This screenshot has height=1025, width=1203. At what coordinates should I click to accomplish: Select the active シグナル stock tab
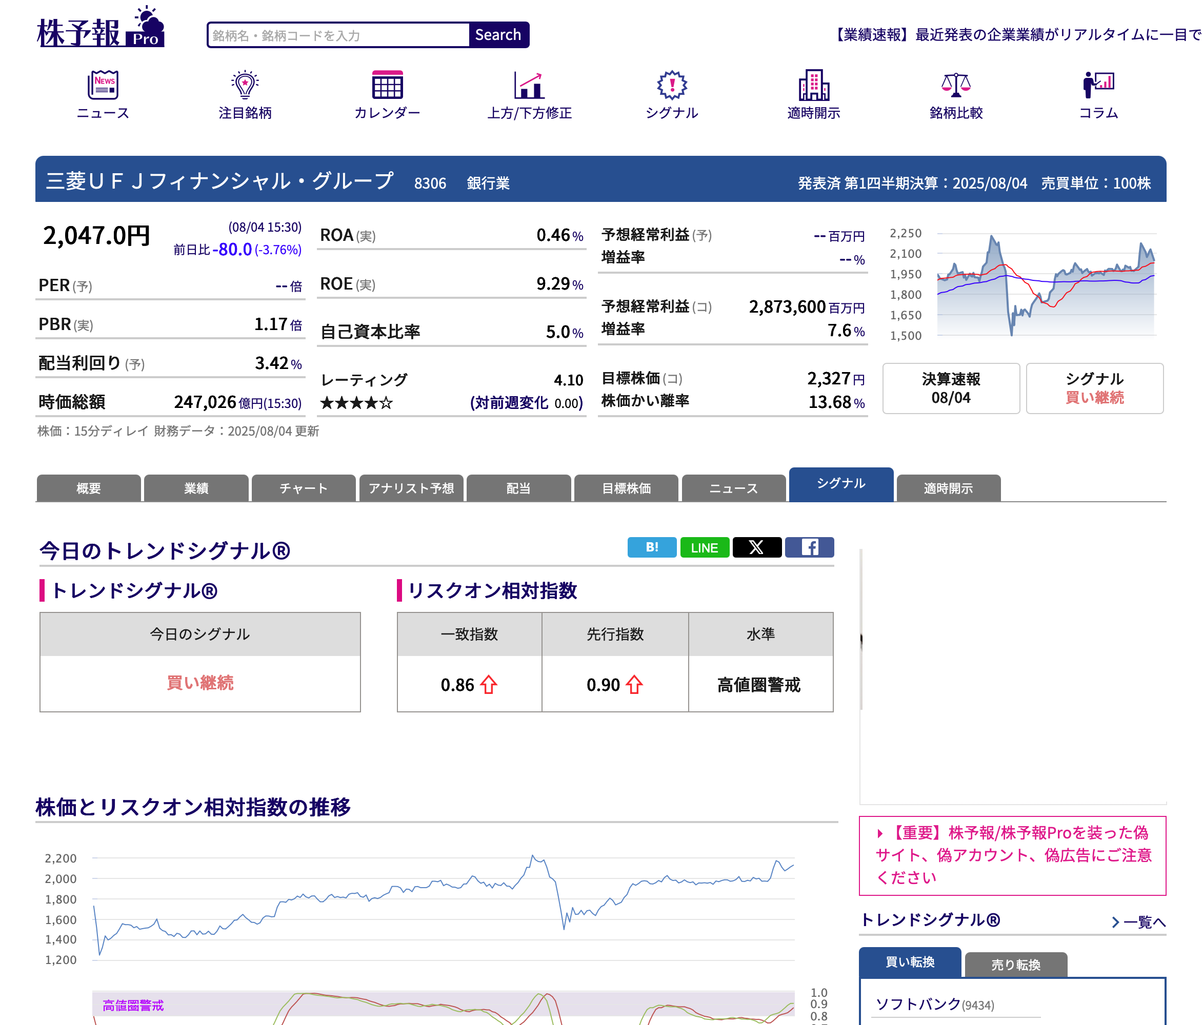click(x=841, y=484)
